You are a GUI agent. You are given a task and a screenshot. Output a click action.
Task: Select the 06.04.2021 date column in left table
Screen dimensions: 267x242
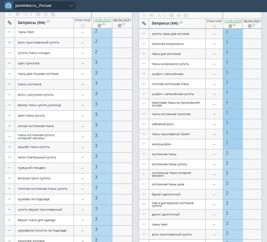[x=122, y=20]
